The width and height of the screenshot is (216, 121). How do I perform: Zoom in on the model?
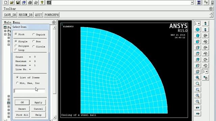197,95
